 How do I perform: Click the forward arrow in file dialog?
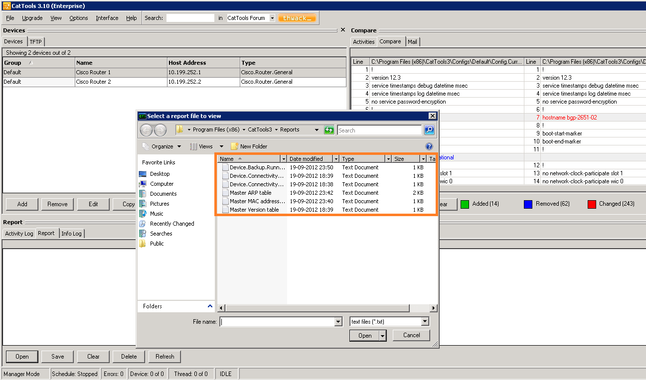pos(160,130)
